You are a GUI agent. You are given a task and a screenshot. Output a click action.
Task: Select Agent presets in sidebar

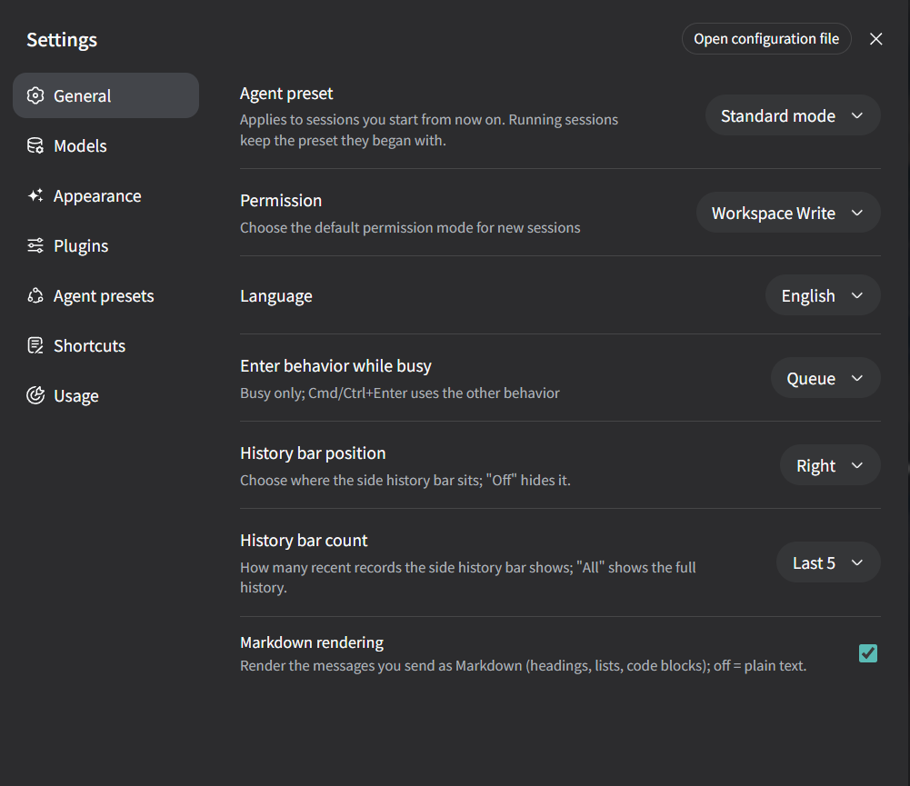tap(105, 296)
